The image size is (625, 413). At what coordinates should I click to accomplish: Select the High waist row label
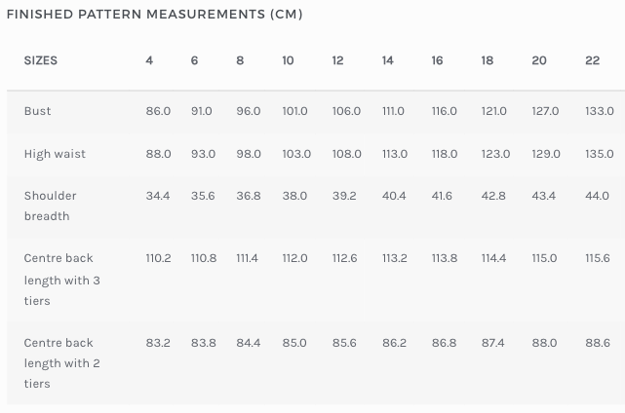click(x=55, y=154)
